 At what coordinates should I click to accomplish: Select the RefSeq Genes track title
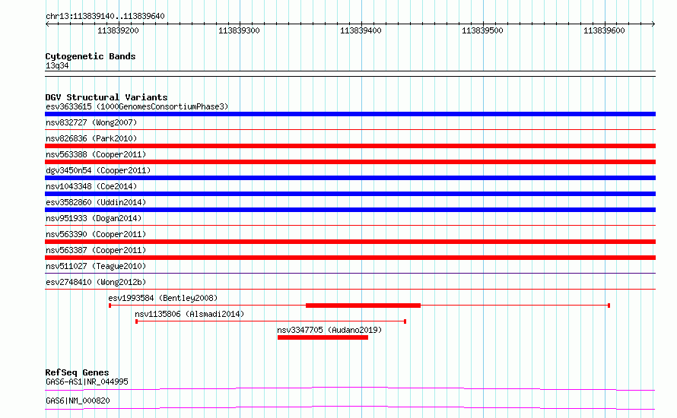point(77,372)
